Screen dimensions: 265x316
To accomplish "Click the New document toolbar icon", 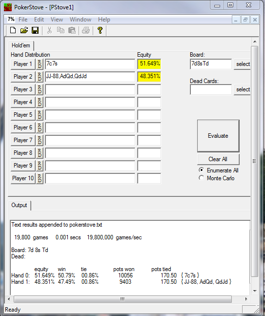I will point(13,30).
